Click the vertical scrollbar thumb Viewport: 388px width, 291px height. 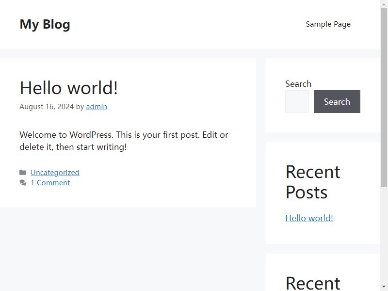[384, 97]
